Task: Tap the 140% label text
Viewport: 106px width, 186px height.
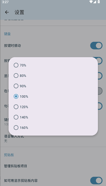Action: pyautogui.click(x=24, y=117)
